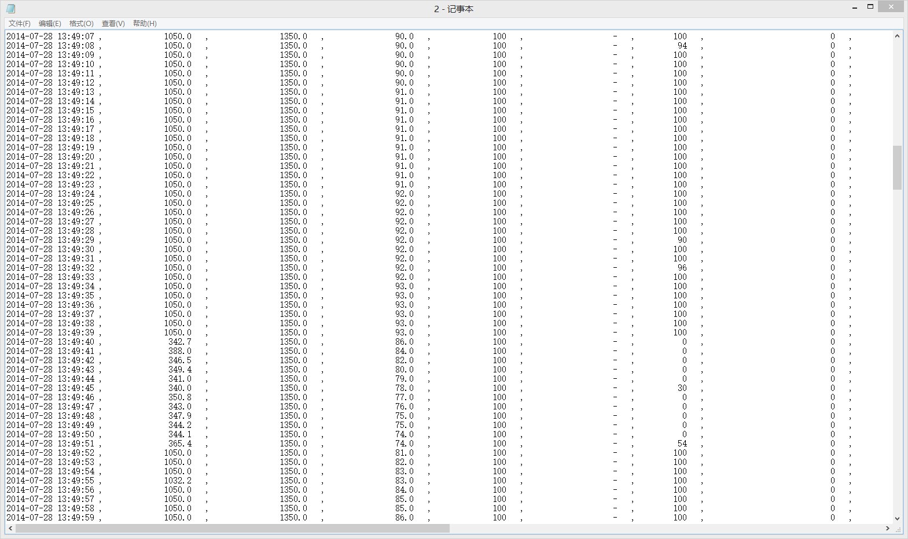Click value "77.0" in the 13:49:46 row
Screen dimensions: 908x539
coord(405,397)
